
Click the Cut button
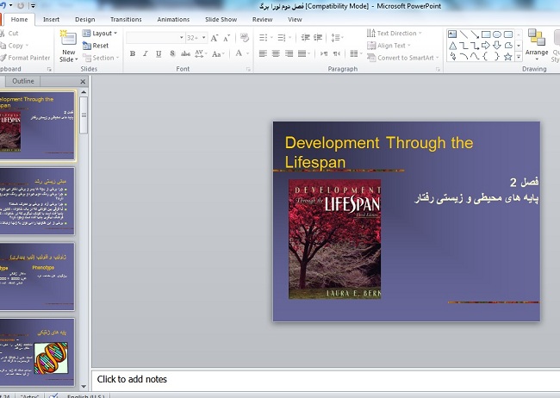(9, 34)
